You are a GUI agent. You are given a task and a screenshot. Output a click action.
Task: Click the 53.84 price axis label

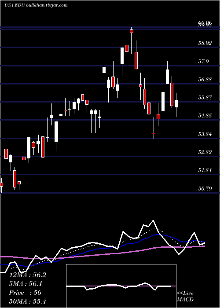205,134
